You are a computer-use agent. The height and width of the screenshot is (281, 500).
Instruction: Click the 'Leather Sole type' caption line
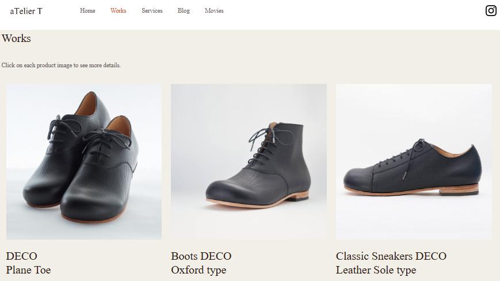[376, 270]
